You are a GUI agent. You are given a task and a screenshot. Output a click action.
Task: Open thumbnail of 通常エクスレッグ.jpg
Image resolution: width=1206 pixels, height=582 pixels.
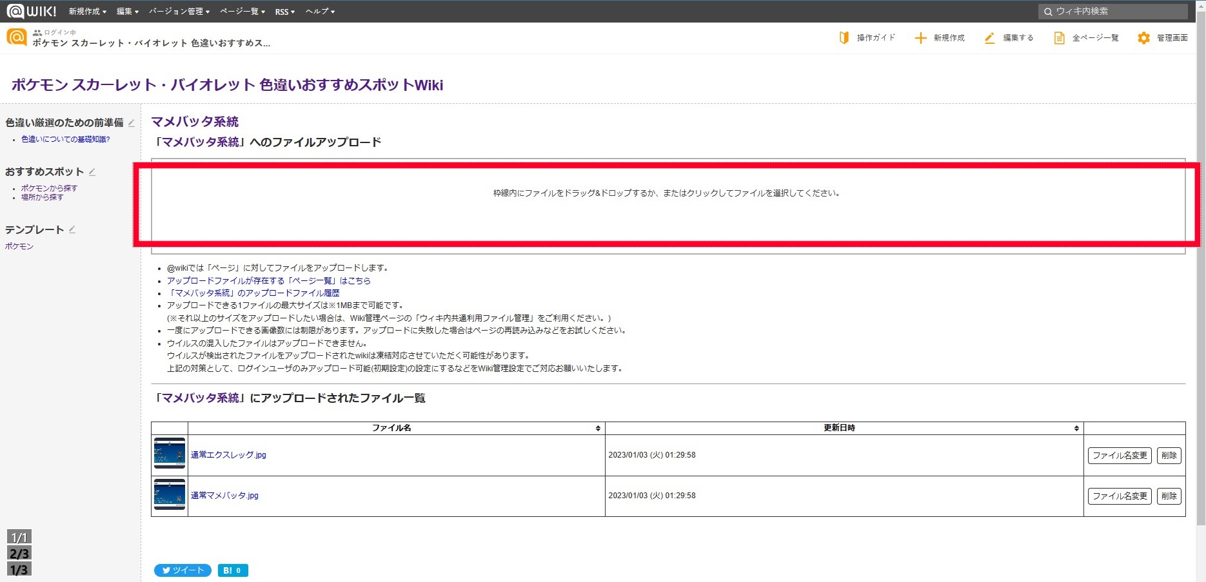tap(170, 453)
